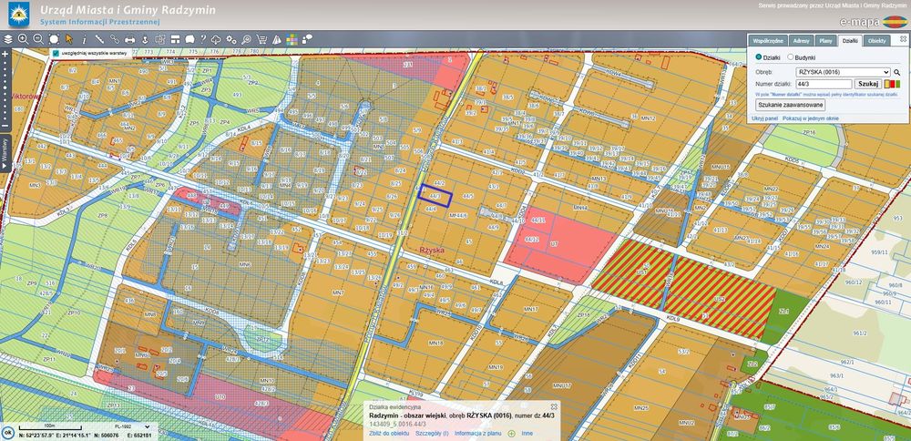Click the green plus icon before Inne
Viewport: 911px width, 441px height.
(511, 434)
